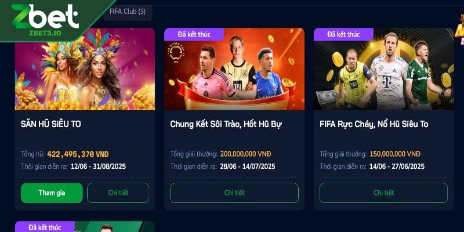Click the Đã kết thúc badge on middle card
464x232 pixels.
(194, 34)
